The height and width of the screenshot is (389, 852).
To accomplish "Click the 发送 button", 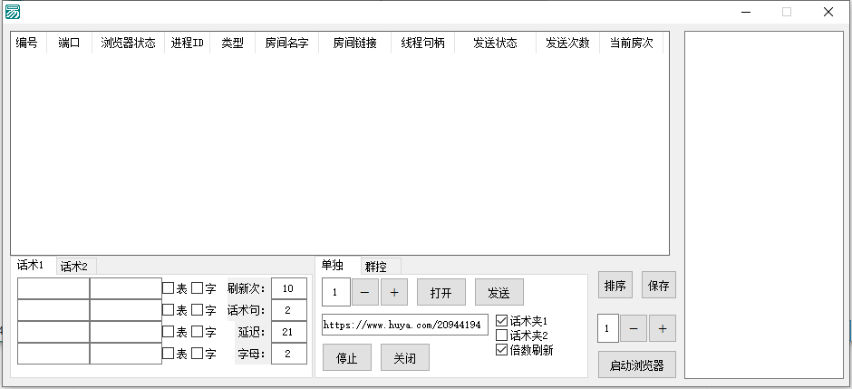I will 499,293.
